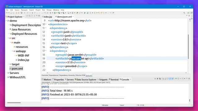The width and height of the screenshot is (198, 111).
Task: Maximize the Project Explorer panel
Action: (39, 16)
